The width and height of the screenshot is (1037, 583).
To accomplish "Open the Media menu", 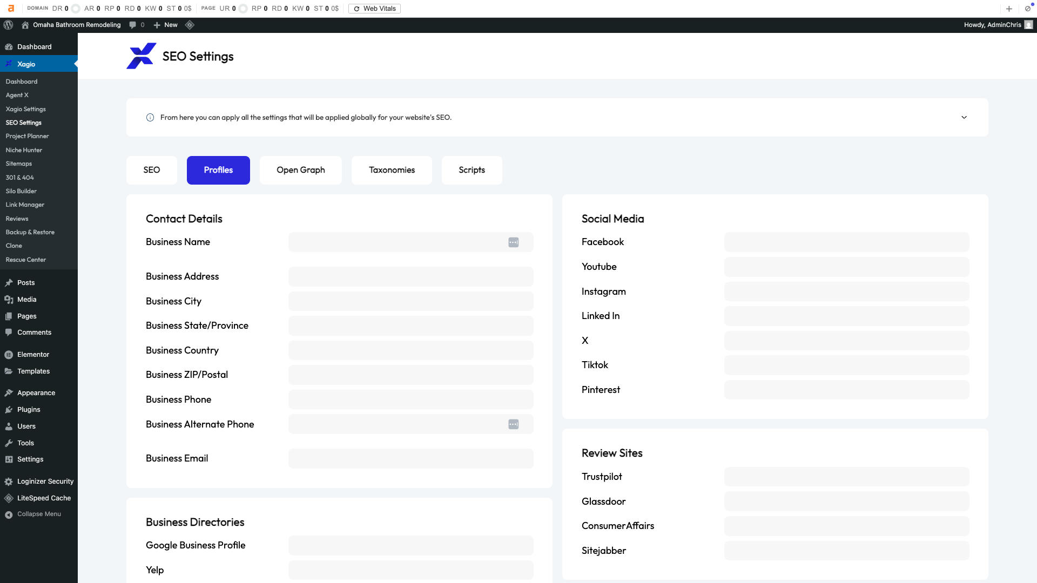I will tap(39, 300).
